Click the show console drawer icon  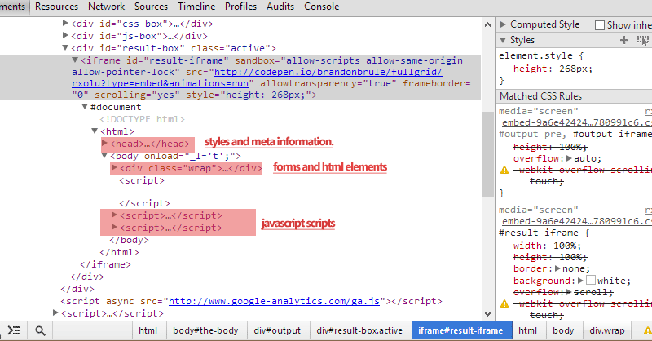13,330
